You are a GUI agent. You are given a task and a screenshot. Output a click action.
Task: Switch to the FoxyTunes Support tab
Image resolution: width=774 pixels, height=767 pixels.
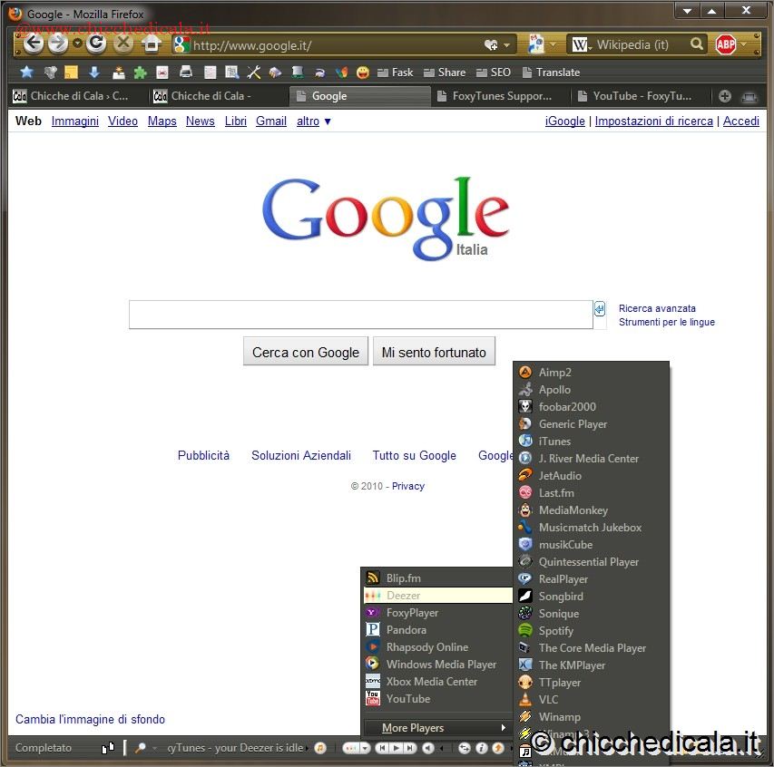pyautogui.click(x=501, y=96)
